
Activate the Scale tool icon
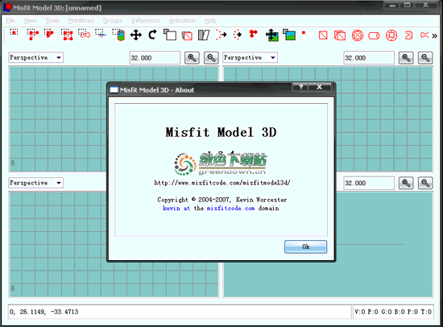(x=170, y=35)
